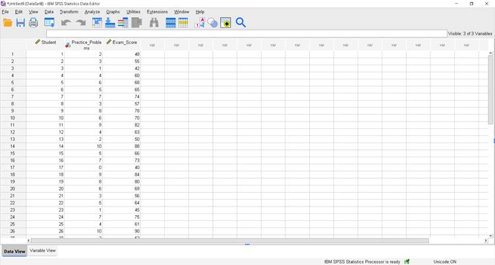Click the Go to Variable icon
495x265 pixels.
point(110,23)
